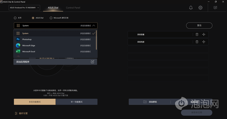Open the feedback note icon

[x=215, y=8]
